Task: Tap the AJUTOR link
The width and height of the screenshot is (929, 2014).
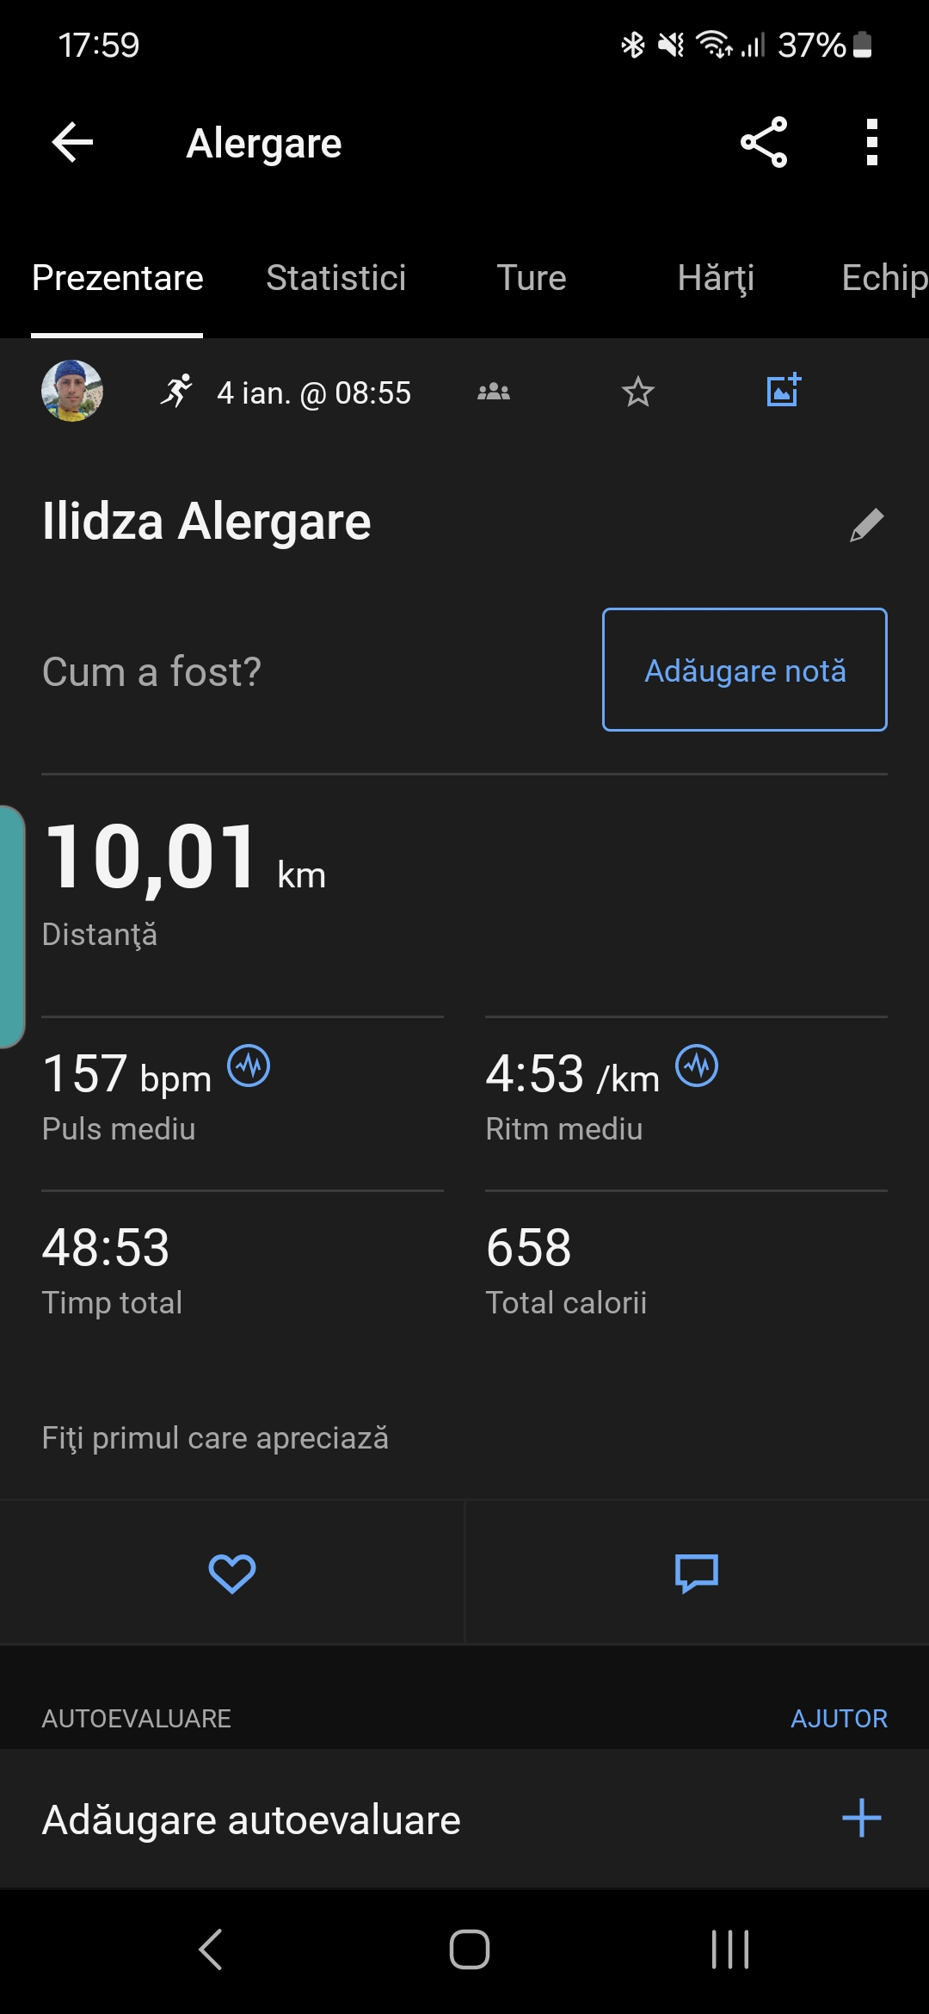Action: [839, 1719]
